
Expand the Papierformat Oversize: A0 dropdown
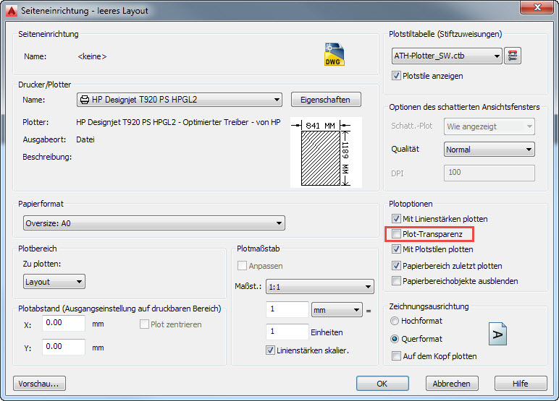154,223
